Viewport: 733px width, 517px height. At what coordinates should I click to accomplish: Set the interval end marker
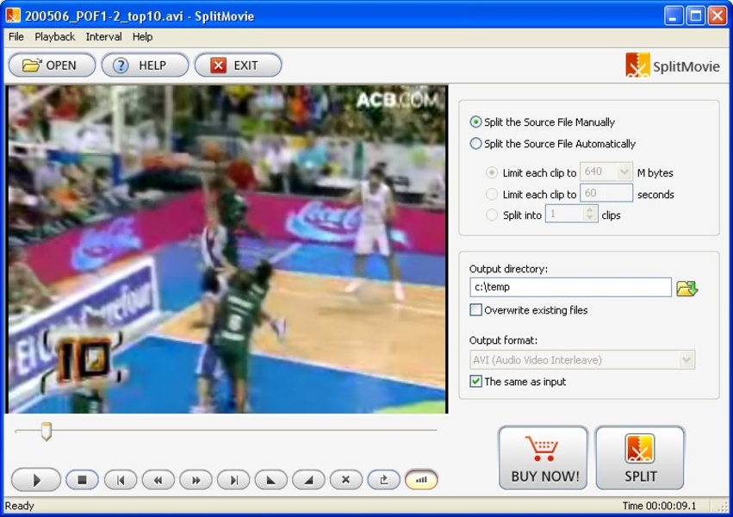pos(308,480)
